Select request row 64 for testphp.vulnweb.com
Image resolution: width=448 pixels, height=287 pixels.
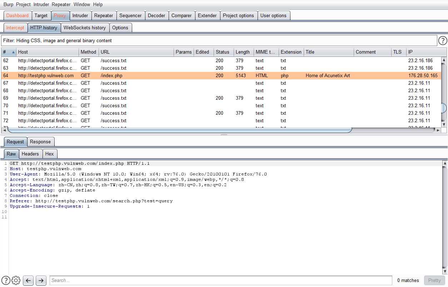point(143,75)
